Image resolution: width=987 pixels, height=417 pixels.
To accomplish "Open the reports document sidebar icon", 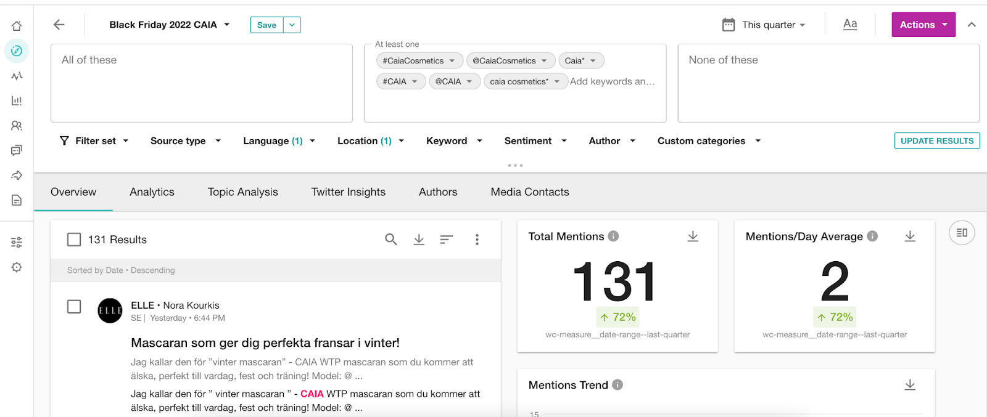I will 17,200.
